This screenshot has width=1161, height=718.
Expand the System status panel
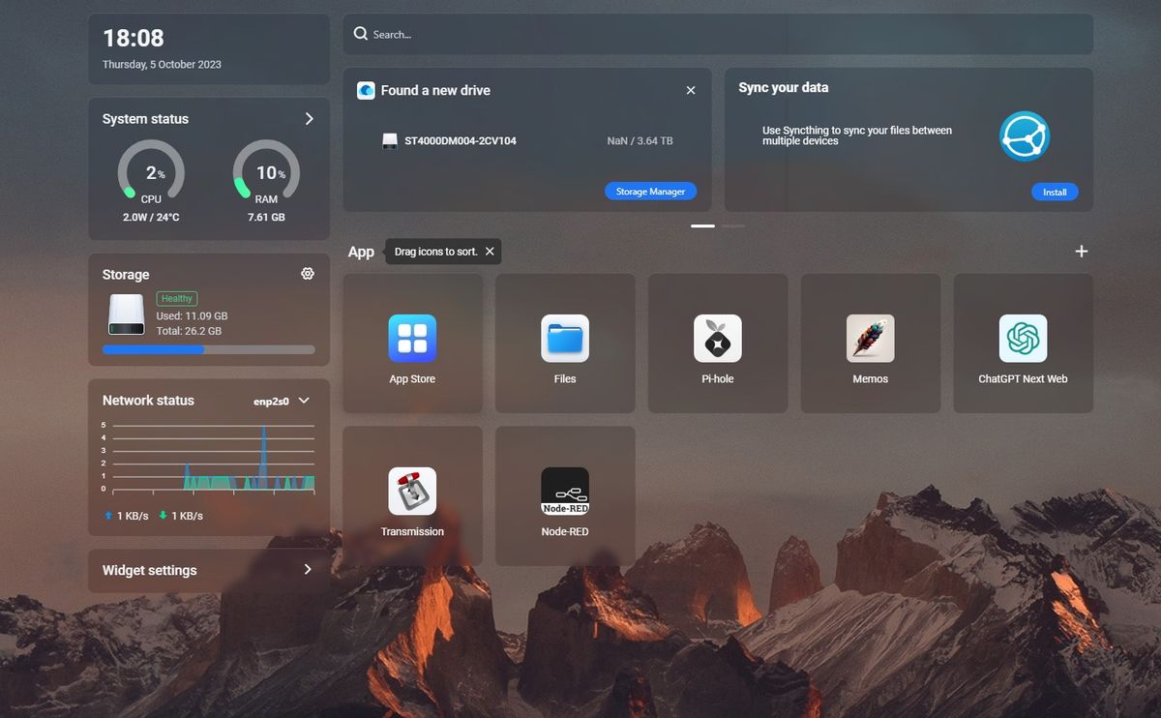click(310, 118)
